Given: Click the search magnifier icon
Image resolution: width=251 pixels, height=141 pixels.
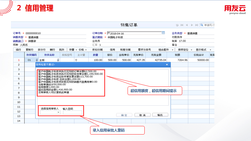Looking at the screenshot, I should tap(202, 25).
